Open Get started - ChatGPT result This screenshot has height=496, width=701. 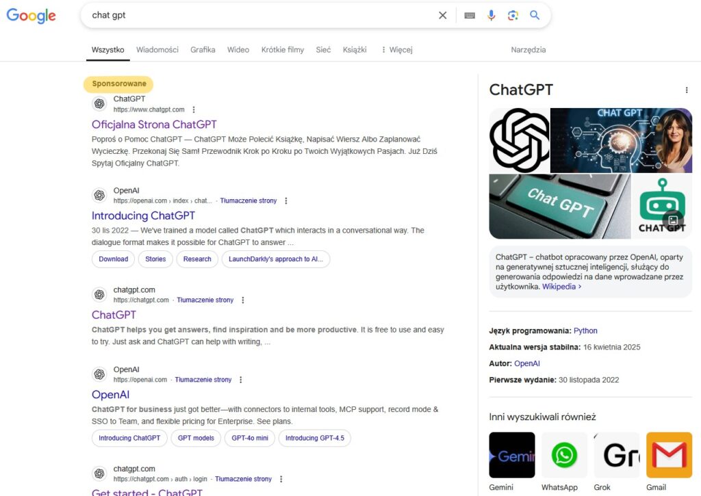(147, 492)
